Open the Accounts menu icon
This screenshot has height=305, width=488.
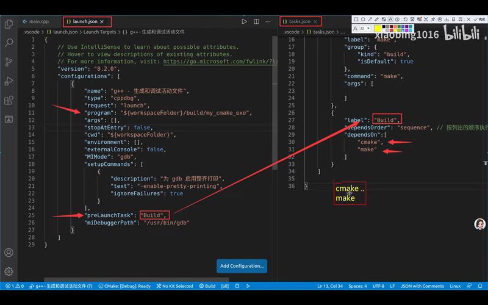pos(9,253)
